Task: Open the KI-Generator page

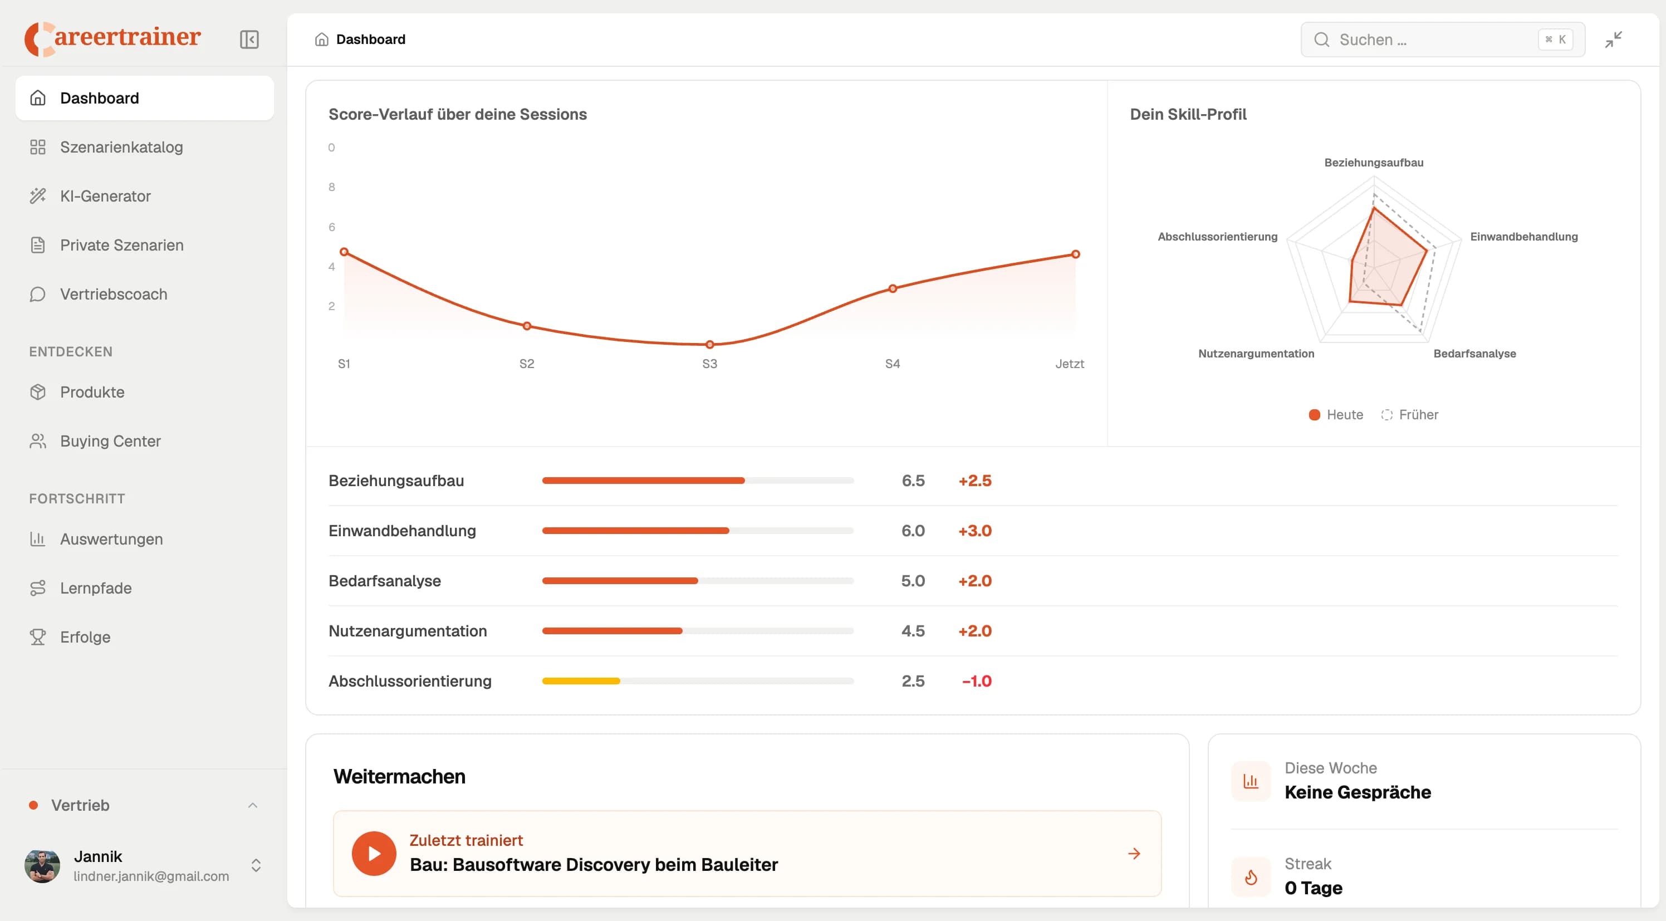Action: [145, 196]
